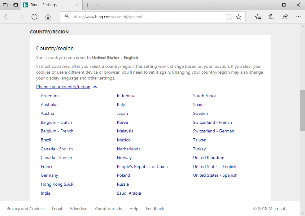Select Norway
This screenshot has width=305, height=216.
(124, 158)
